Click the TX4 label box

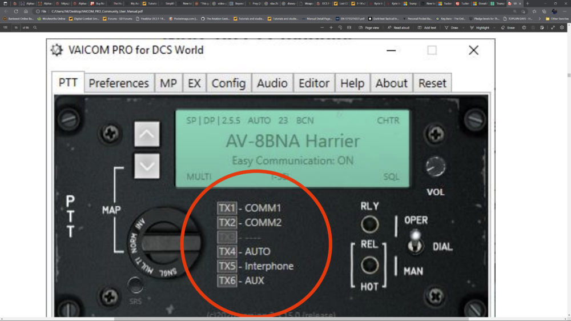click(227, 252)
